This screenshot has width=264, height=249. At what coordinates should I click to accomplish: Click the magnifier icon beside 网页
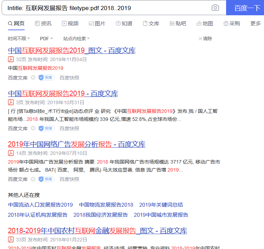(x=10, y=24)
